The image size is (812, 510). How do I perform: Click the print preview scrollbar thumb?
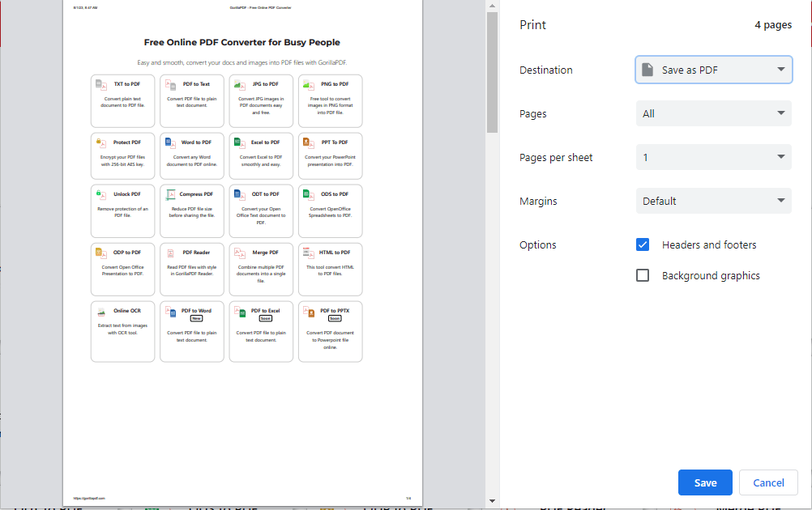pos(492,72)
